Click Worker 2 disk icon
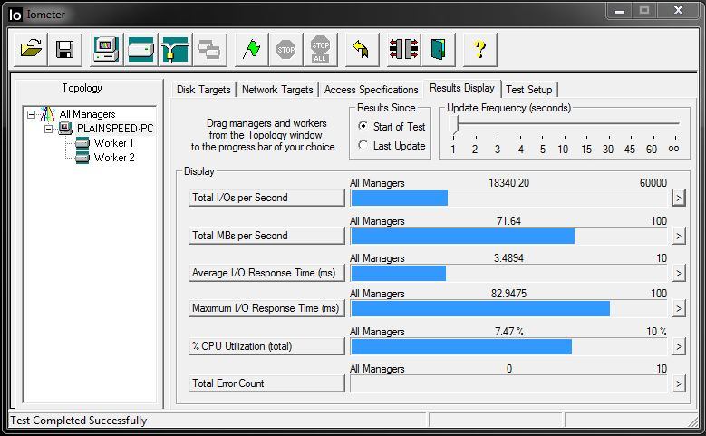The height and width of the screenshot is (436, 706). click(x=82, y=158)
